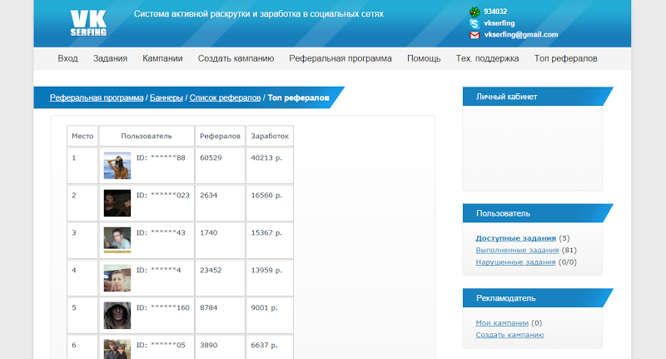The width and height of the screenshot is (666, 359).
Task: Click the earnings value 6637 р.
Action: pos(264,345)
